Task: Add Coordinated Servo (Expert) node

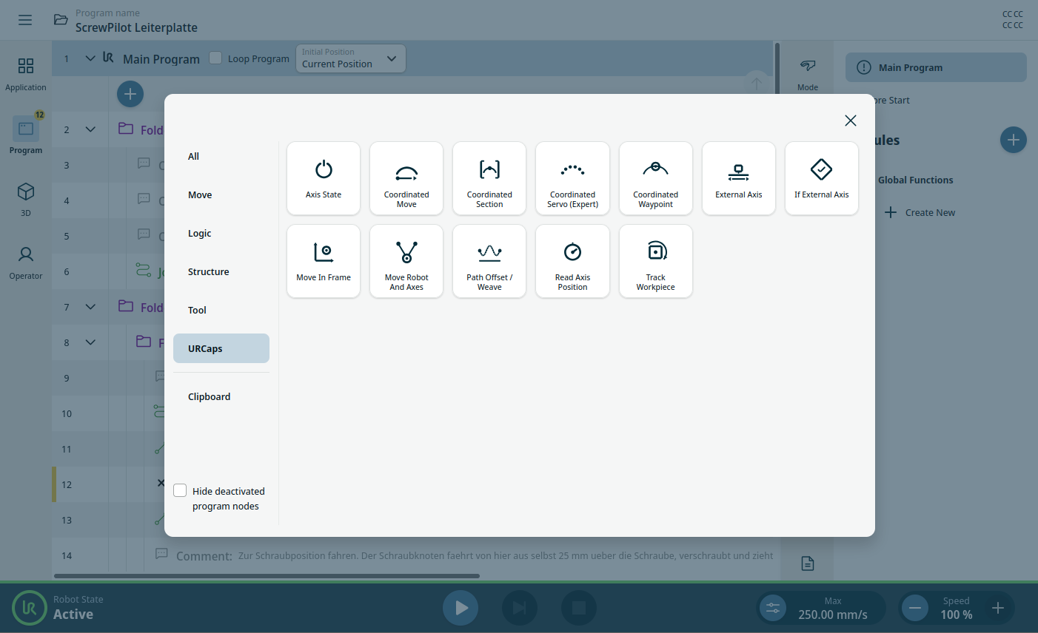Action: (x=572, y=178)
